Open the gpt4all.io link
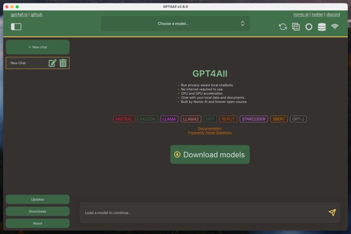Viewport: 351px width, 234px height. [19, 14]
